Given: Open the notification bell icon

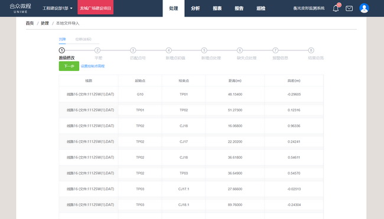Looking at the screenshot, I should [x=336, y=8].
